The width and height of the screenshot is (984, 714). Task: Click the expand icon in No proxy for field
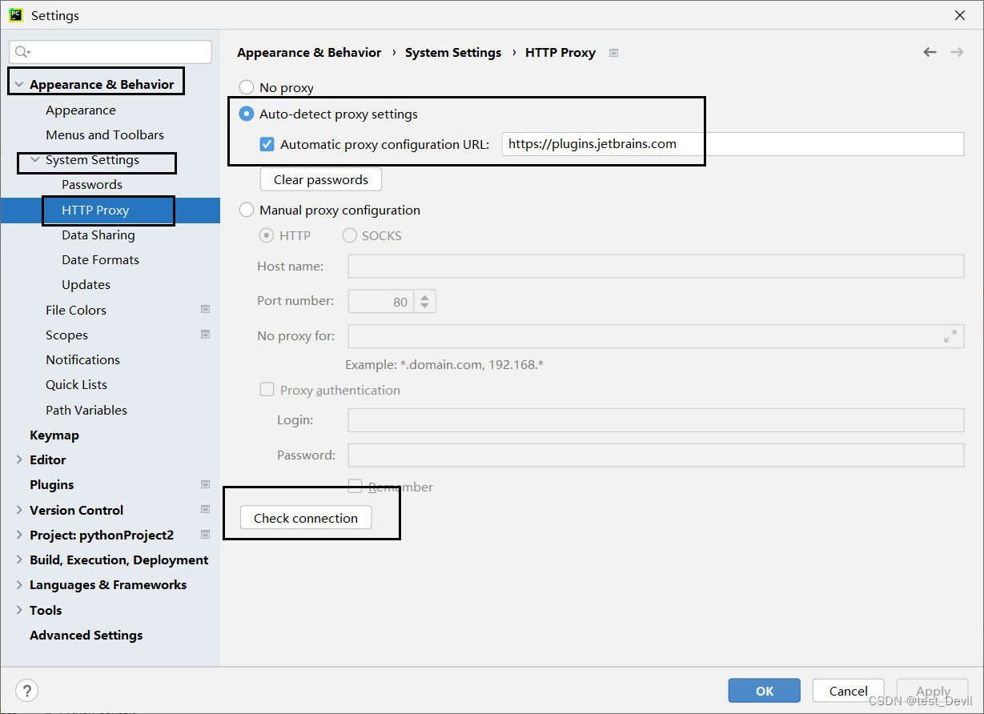click(950, 336)
